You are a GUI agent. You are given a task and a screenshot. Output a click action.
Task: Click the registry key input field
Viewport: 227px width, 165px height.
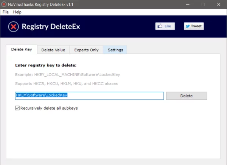coord(89,96)
